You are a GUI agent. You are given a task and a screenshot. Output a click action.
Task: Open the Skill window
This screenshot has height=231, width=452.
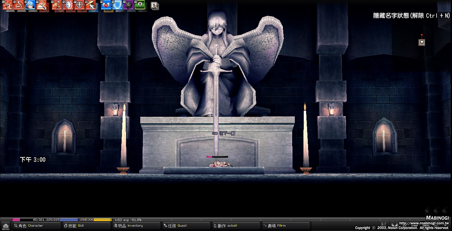point(86,226)
